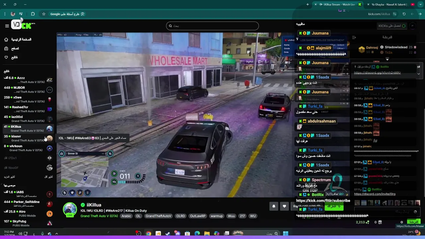425x239 pixels.
Task: Open the discord.com/invite/0lrp chat link
Action: (375, 194)
